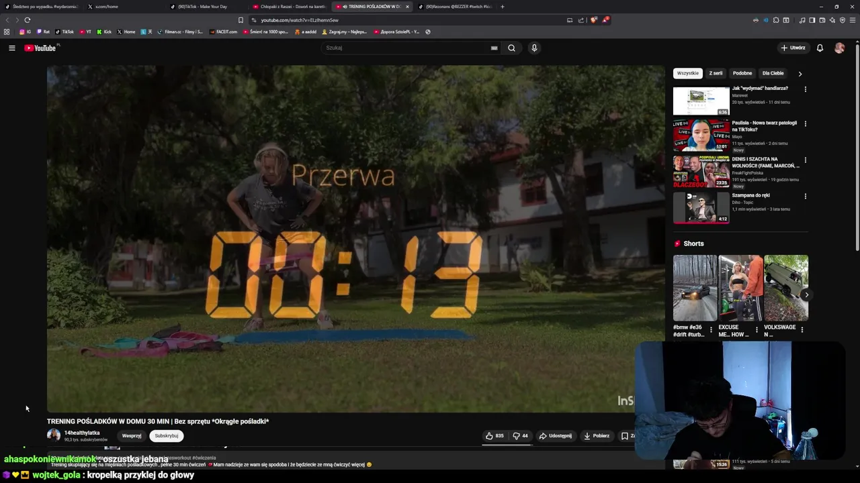Viewport: 860px width, 483px height.
Task: Open the Brave Wallet icon
Action: pos(822,20)
